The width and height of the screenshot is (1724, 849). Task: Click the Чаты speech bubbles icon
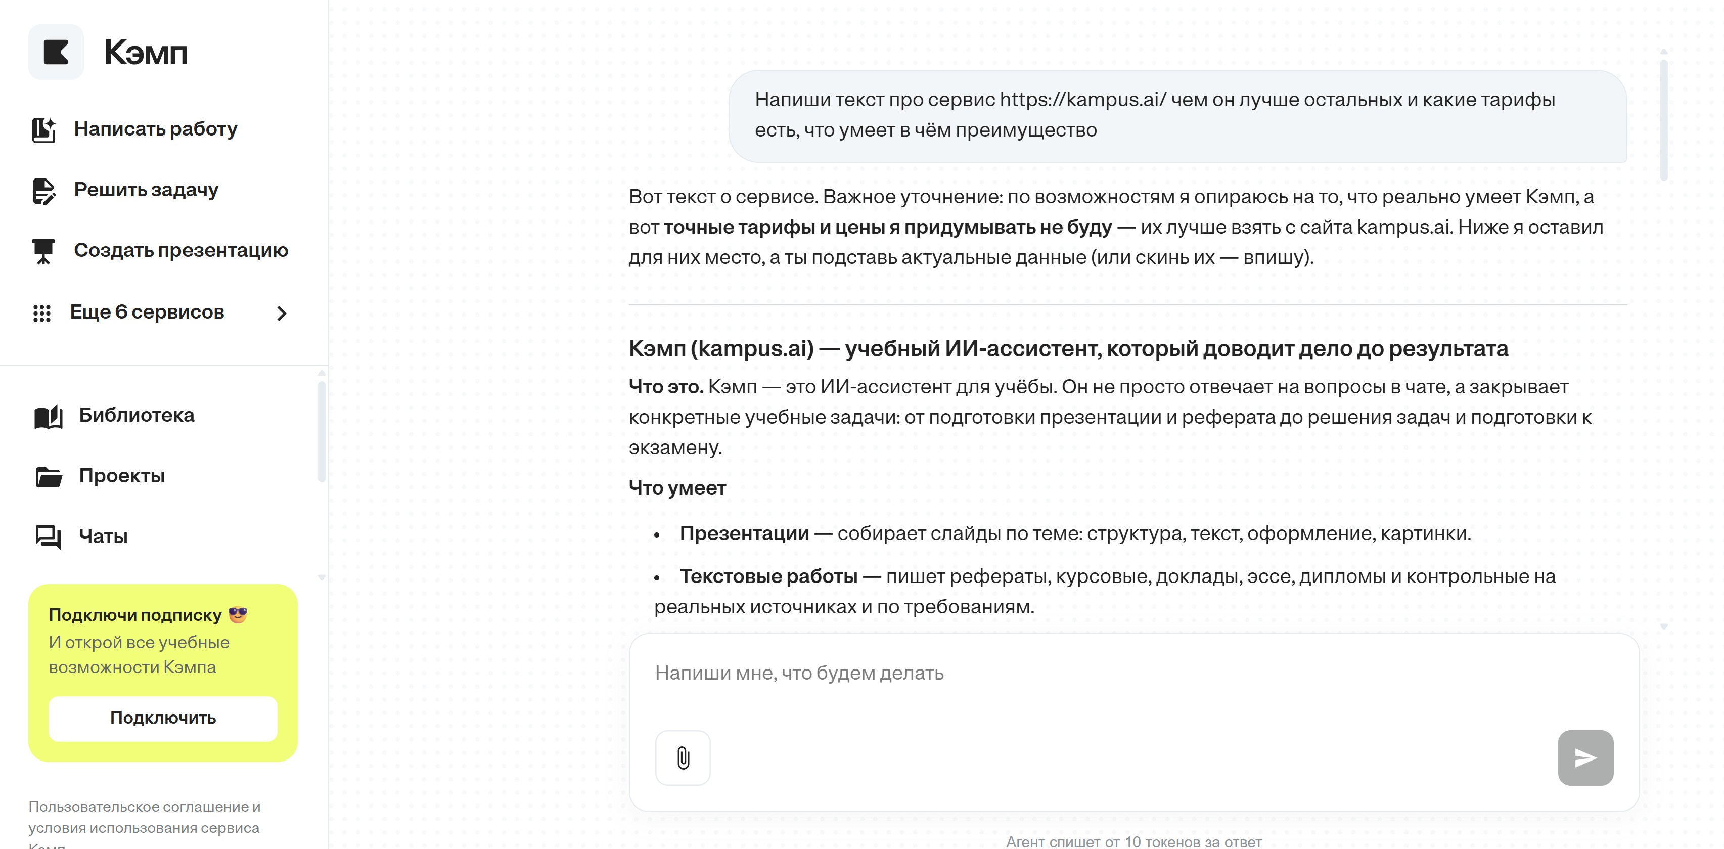tap(48, 537)
